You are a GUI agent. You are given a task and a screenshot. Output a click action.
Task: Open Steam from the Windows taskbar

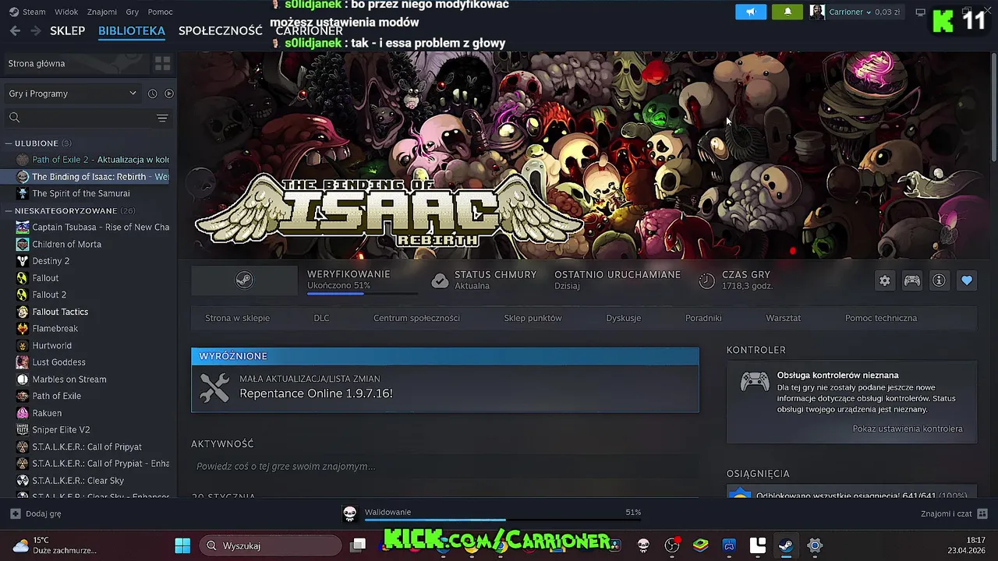(x=786, y=545)
